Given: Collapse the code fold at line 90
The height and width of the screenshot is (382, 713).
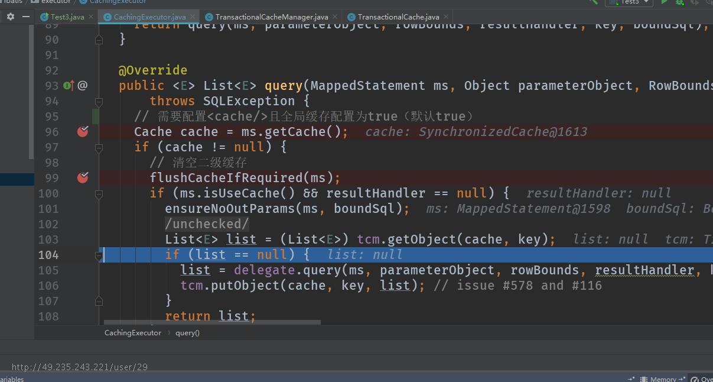Looking at the screenshot, I should point(99,39).
